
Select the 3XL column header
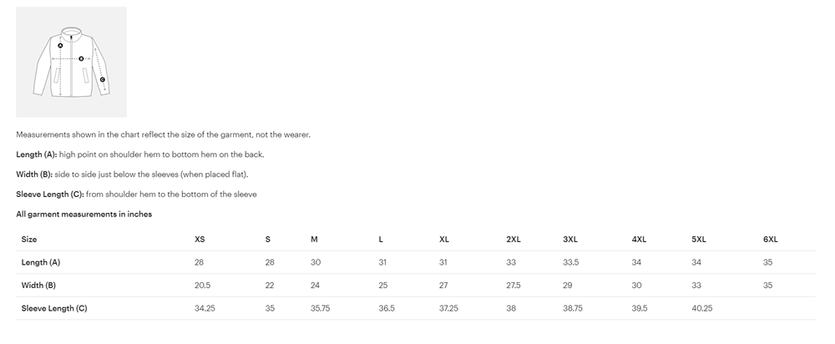point(570,239)
